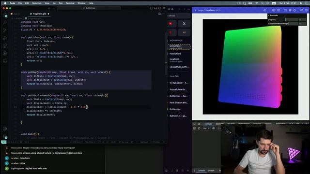Open File menu in menu bar

coord(20,3)
